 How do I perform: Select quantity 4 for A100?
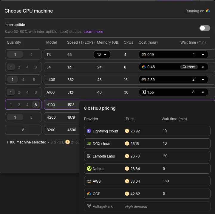[x=27, y=92]
